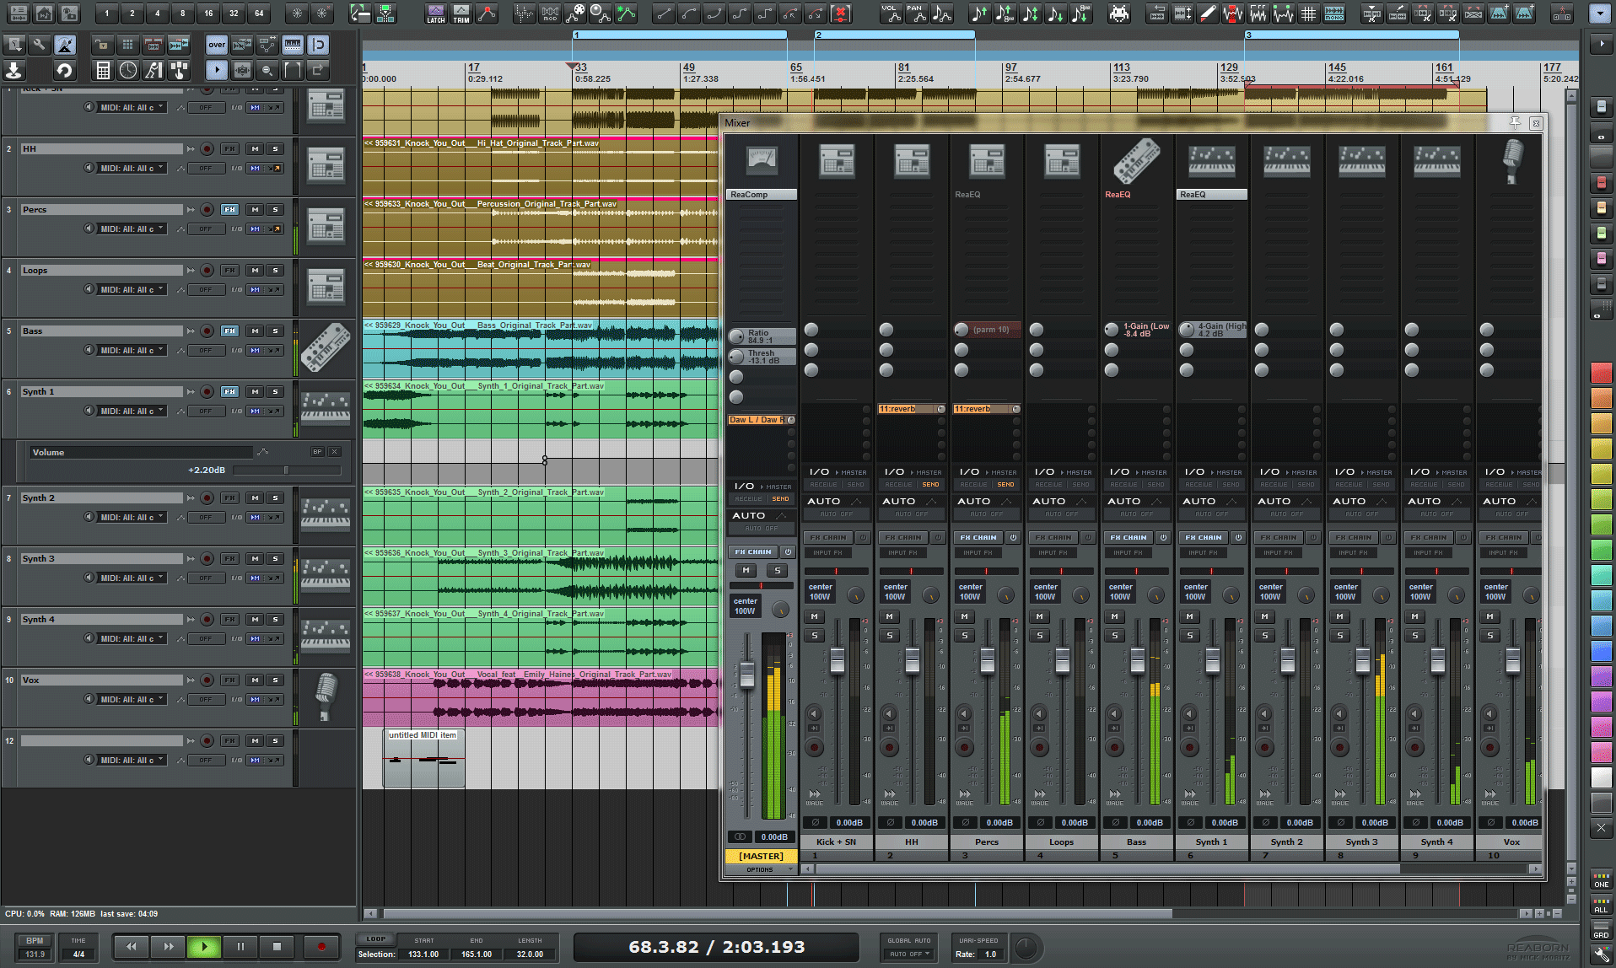This screenshot has width=1616, height=968.
Task: Click the clock icon in the toolbar
Action: [128, 70]
